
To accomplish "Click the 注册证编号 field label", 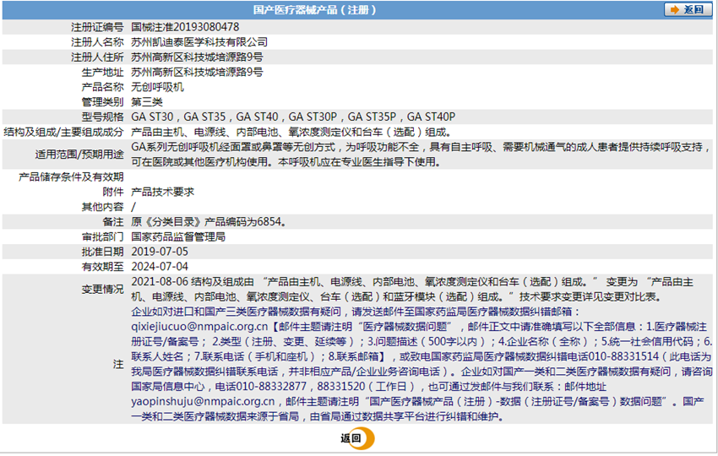I will (x=97, y=27).
